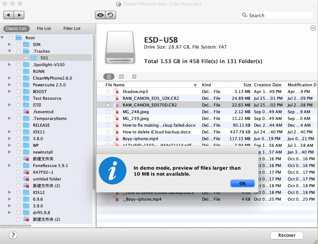
Task: Click the MG_239.jpeg 11.22 MB size cell
Action: (241, 118)
